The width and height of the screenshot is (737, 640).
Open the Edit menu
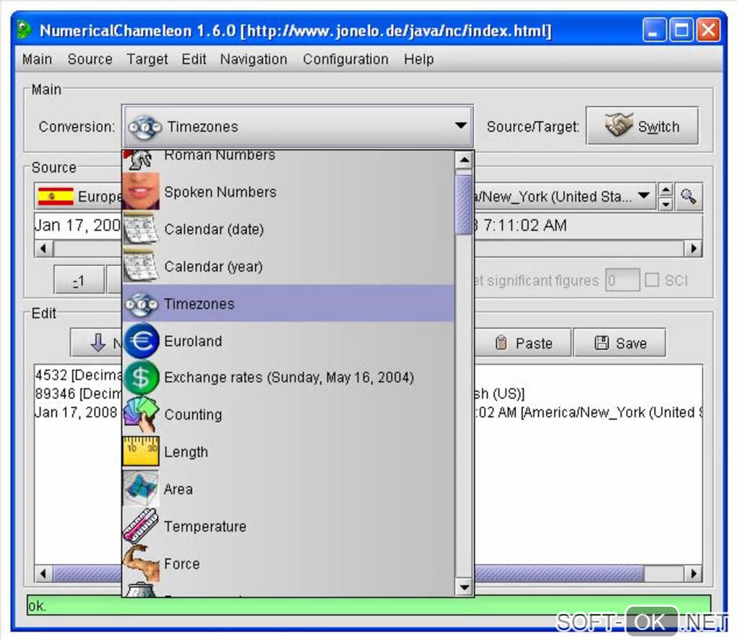click(x=194, y=59)
